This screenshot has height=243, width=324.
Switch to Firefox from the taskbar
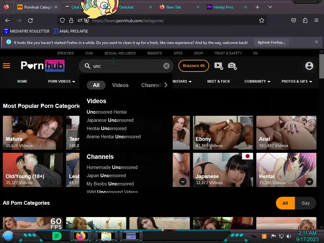[x=81, y=236]
